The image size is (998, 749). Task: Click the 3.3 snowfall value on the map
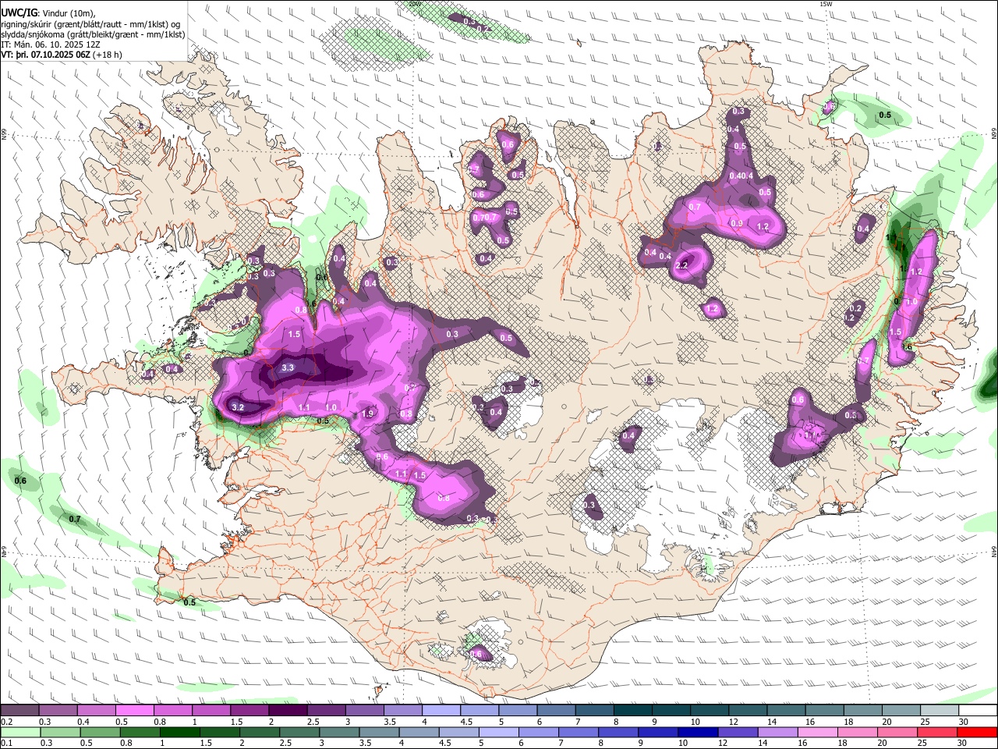coord(287,367)
